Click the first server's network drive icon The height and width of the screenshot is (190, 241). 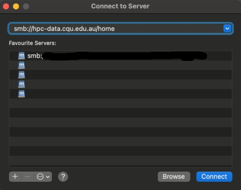(21, 56)
